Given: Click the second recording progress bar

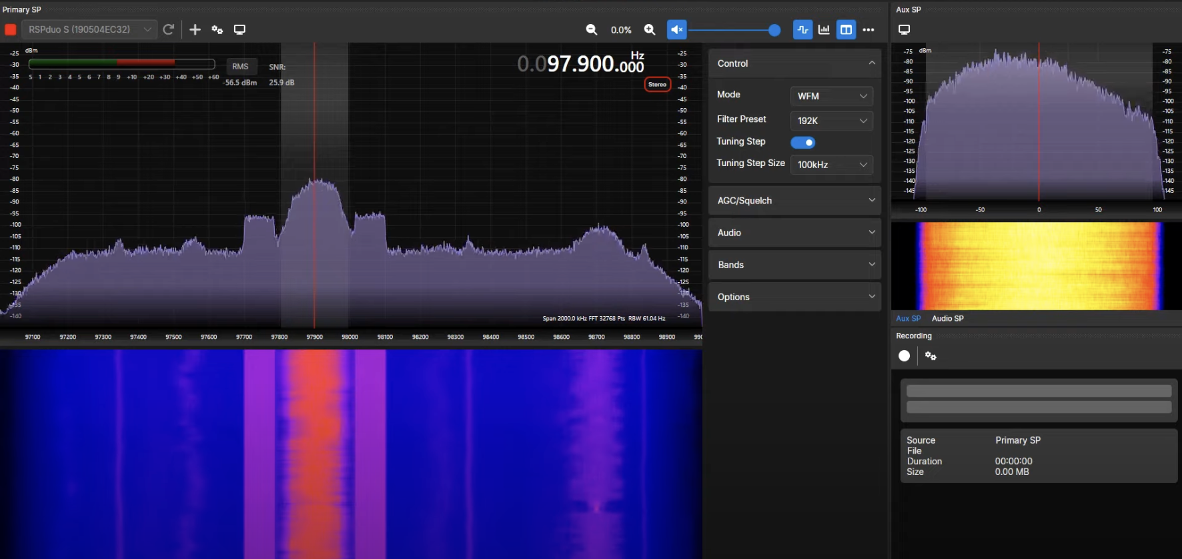Looking at the screenshot, I should tap(1039, 407).
